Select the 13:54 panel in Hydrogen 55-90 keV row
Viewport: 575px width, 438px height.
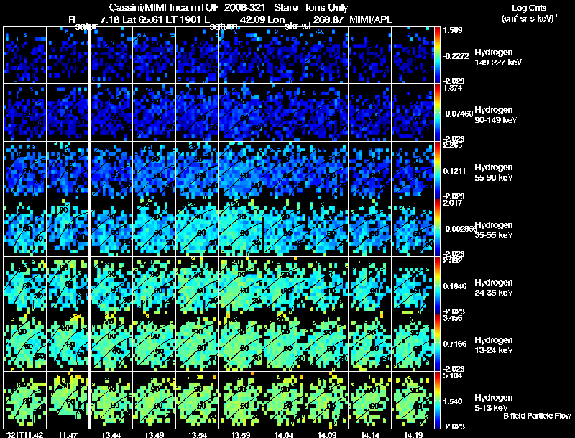[x=197, y=170]
